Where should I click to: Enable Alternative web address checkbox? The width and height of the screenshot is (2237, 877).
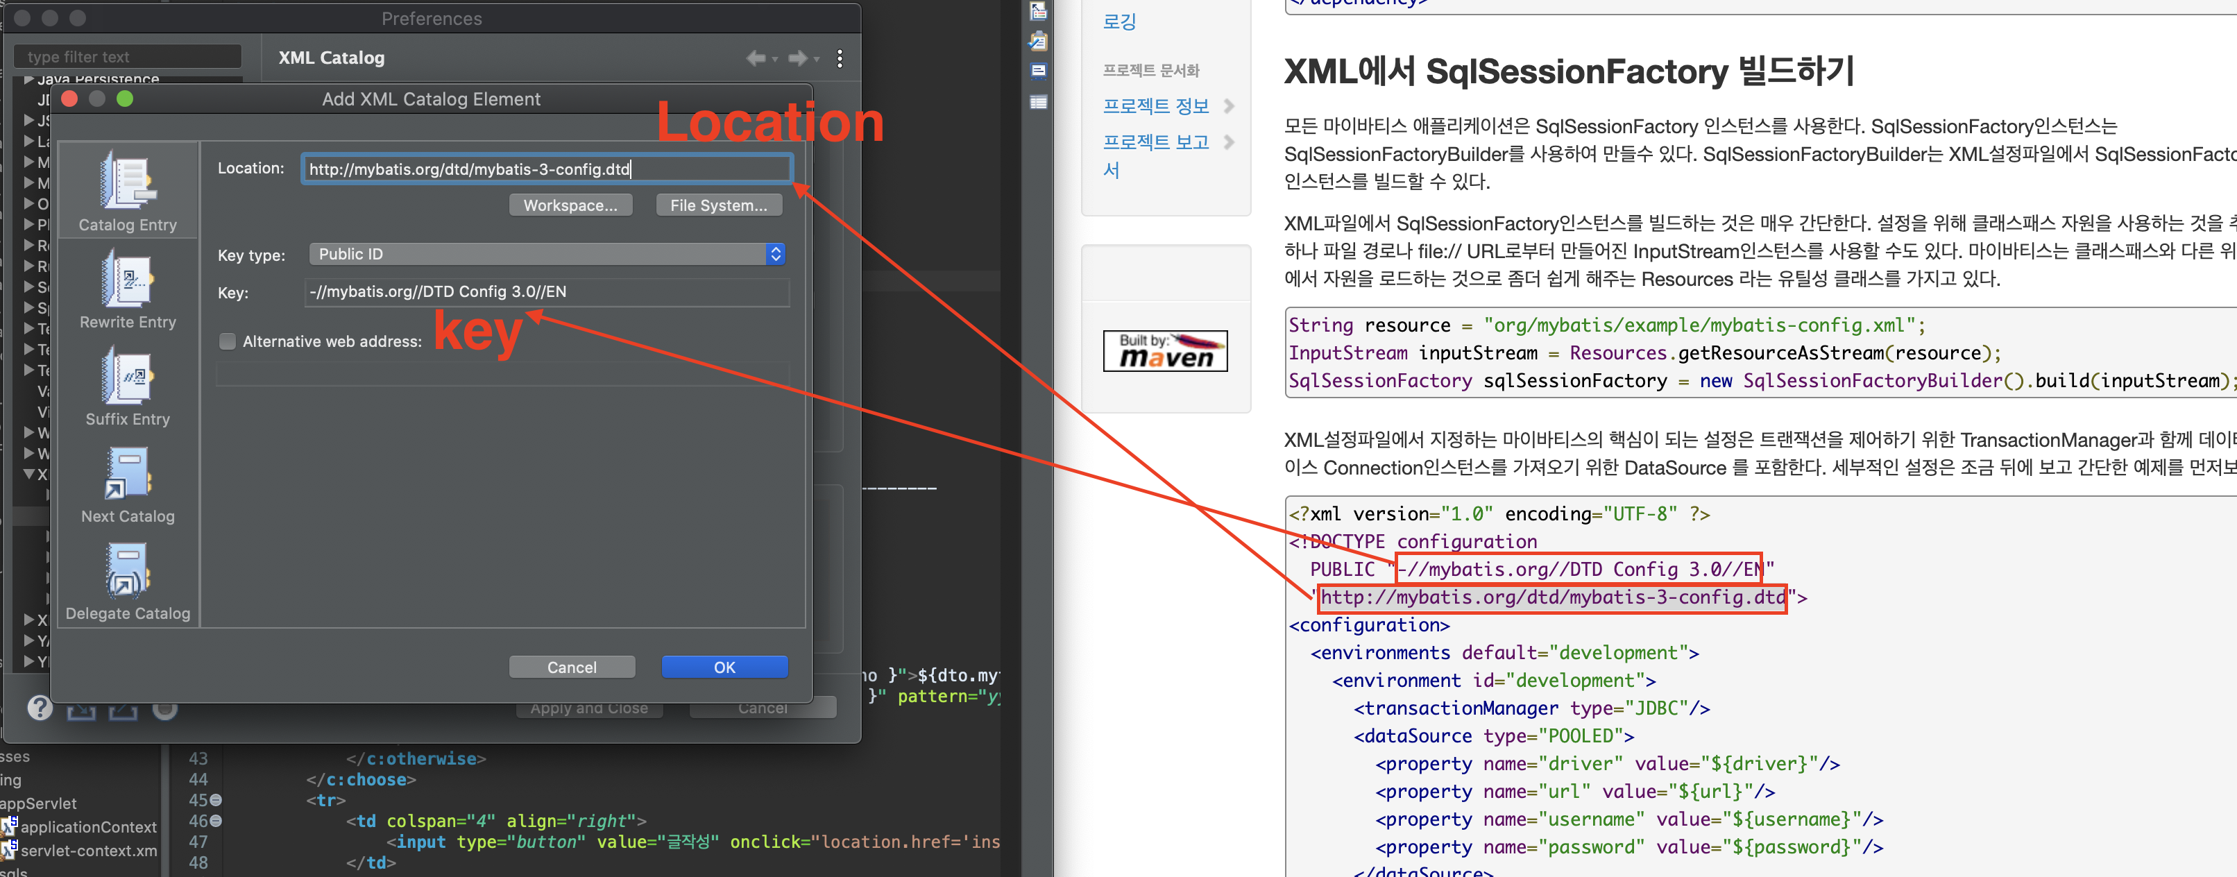pyautogui.click(x=228, y=341)
